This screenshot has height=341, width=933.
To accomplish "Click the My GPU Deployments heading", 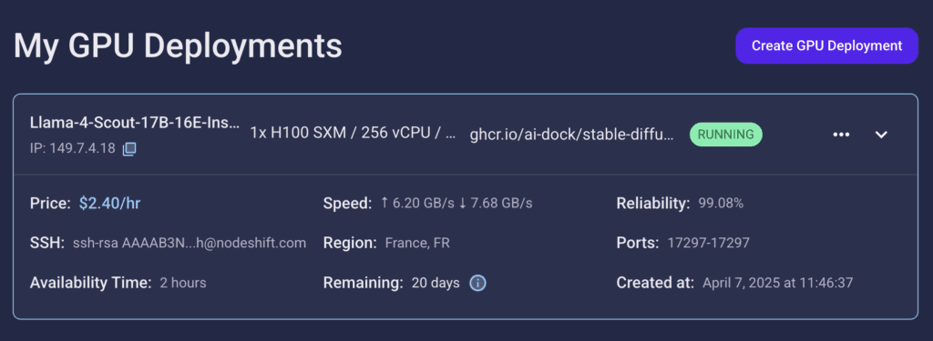I will click(178, 45).
